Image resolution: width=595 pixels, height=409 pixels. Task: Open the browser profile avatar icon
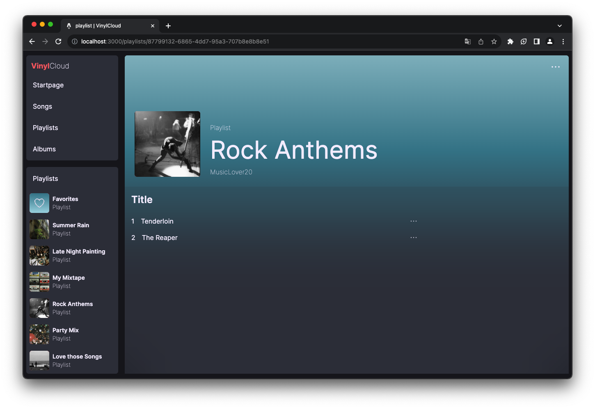(549, 41)
